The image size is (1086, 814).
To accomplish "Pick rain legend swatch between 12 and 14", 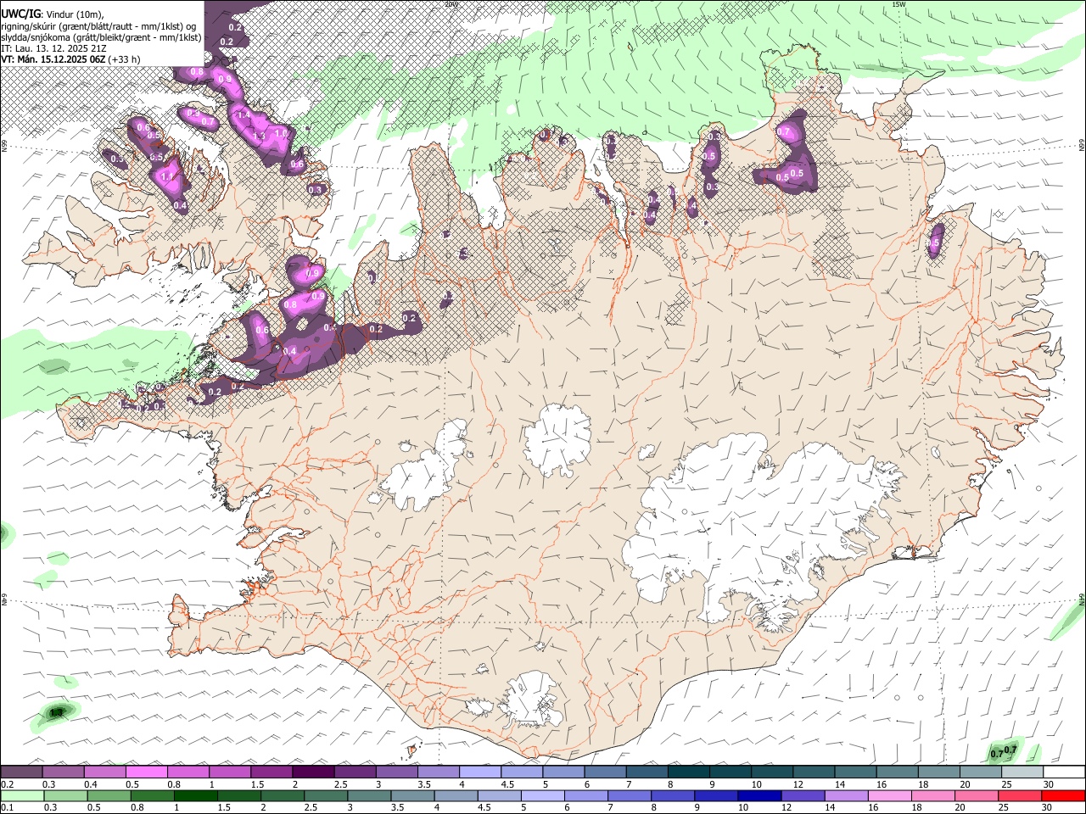I will pos(803,795).
